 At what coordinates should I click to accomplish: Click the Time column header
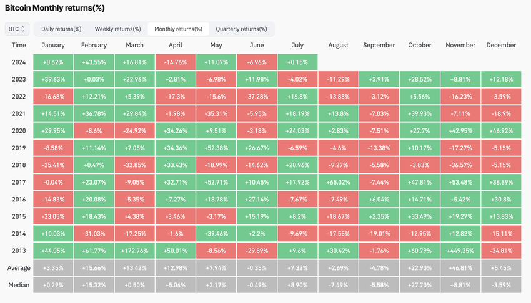click(19, 45)
